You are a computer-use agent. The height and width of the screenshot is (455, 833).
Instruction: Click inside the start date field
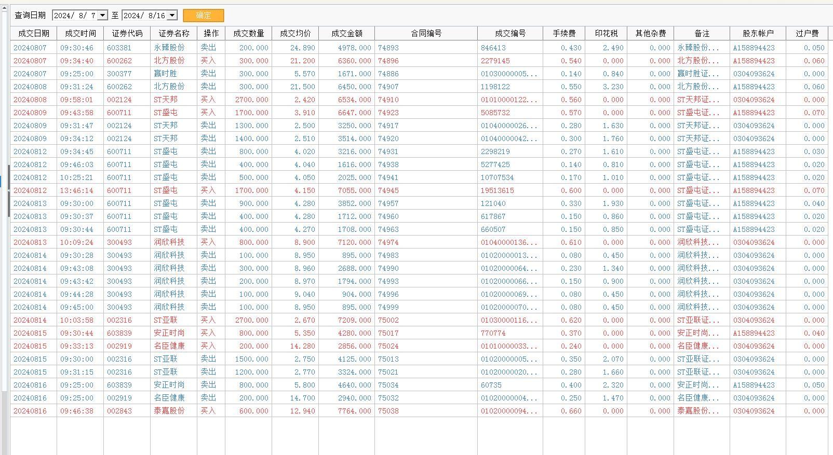click(x=75, y=16)
